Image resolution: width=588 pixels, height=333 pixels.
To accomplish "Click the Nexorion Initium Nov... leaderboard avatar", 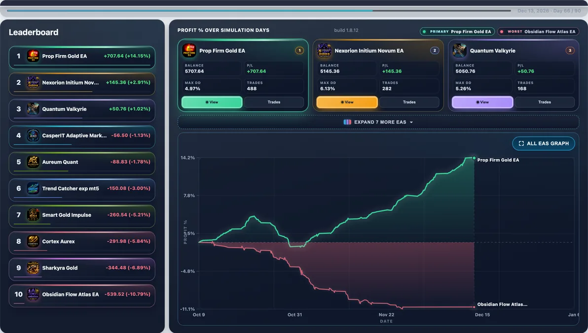I will click(33, 82).
